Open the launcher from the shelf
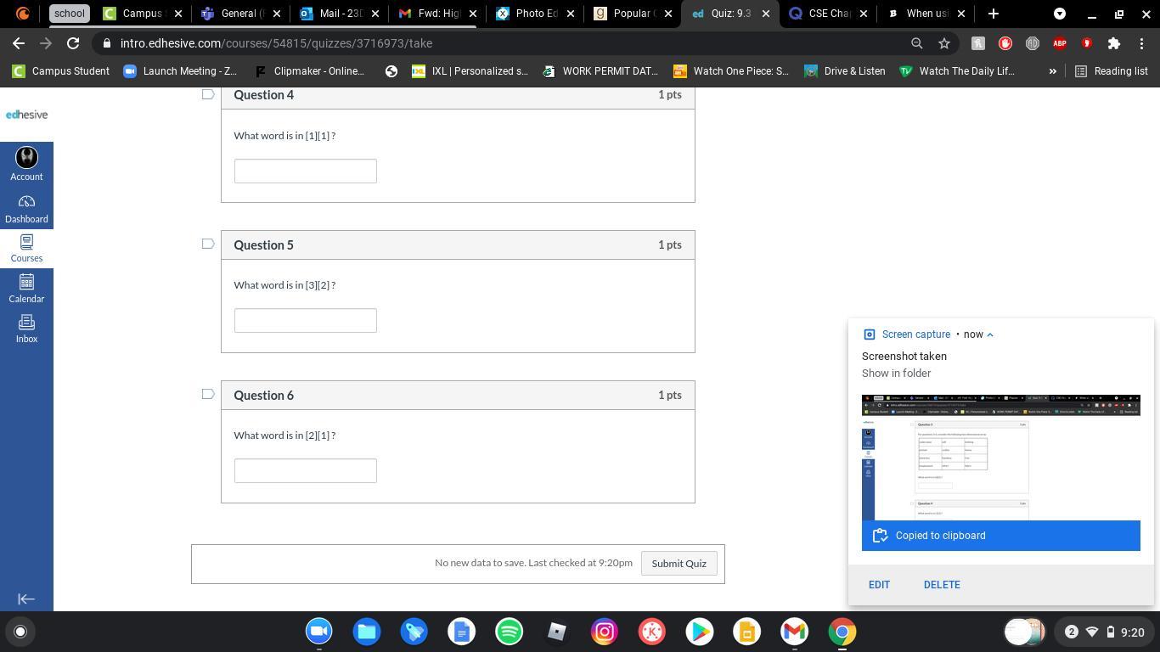Screen dimensions: 1160x652 tap(20, 632)
